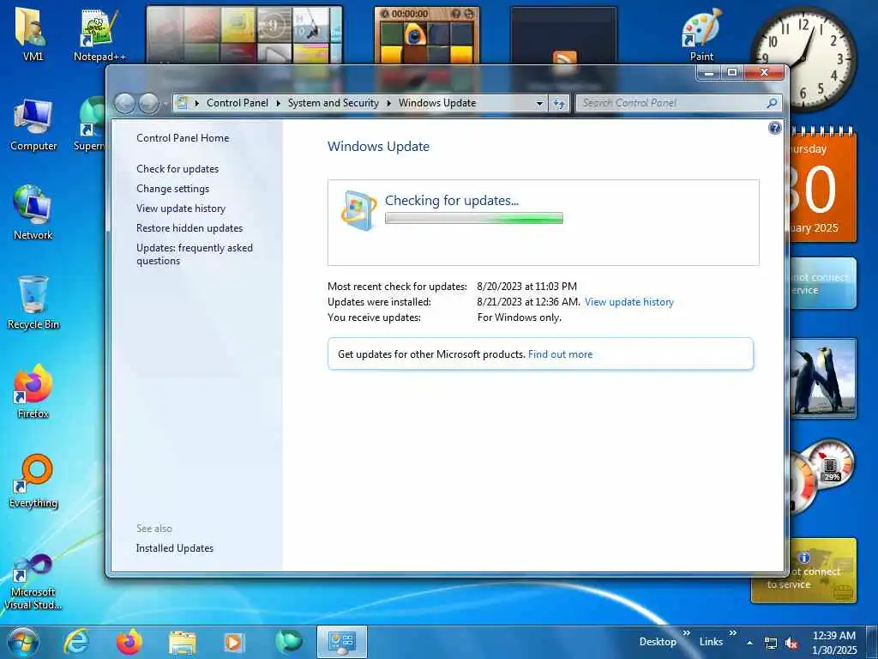This screenshot has height=659, width=878.
Task: Click the muted volume tray icon
Action: point(791,644)
